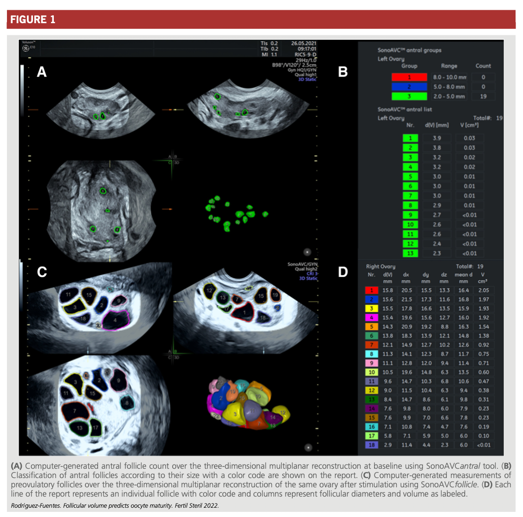Click the orientation dot in panel C's 3D view
Image resolution: width=523 pixels, height=517 pixels.
[x=308, y=447]
